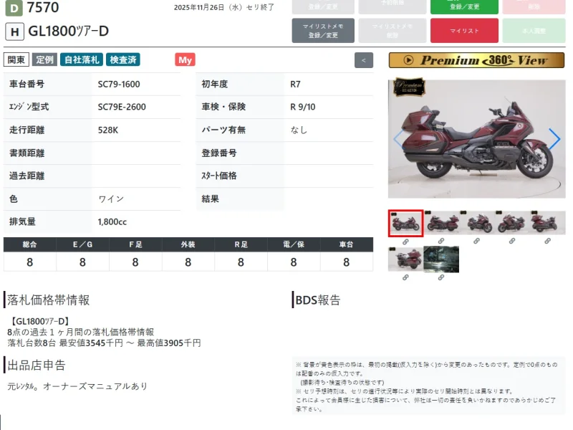Click the スタート価格 label

pos(219,176)
